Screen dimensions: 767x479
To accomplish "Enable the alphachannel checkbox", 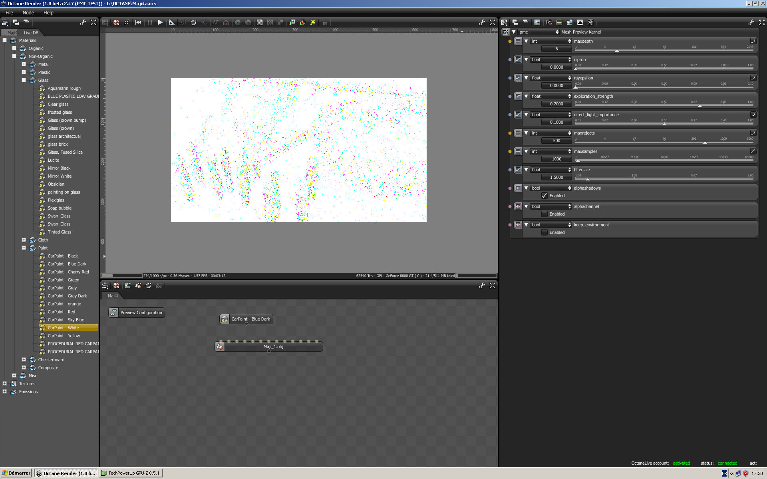I will (x=544, y=214).
